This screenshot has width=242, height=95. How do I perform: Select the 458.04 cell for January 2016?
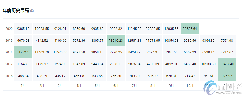[x=23, y=76]
